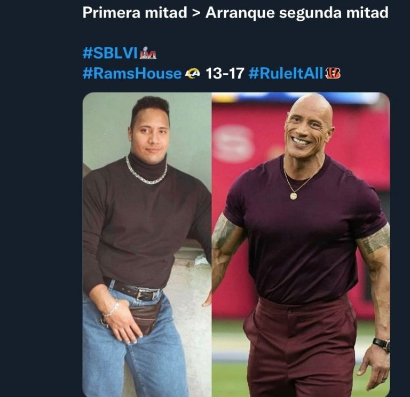Click the 'Arranque segunda mitad' text
Image resolution: width=410 pixels, height=397 pixels.
(297, 13)
